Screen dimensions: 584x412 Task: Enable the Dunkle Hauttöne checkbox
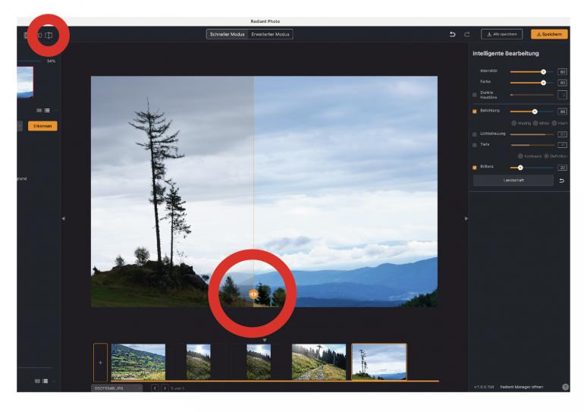475,95
